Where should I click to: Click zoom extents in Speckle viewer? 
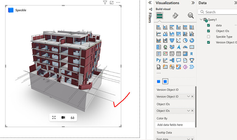(x=54, y=117)
